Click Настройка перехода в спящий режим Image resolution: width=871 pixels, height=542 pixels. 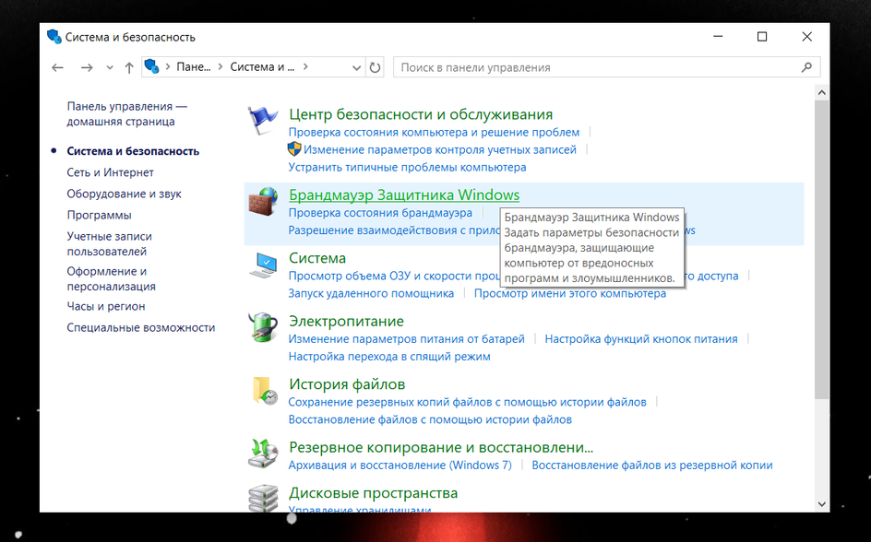click(389, 356)
